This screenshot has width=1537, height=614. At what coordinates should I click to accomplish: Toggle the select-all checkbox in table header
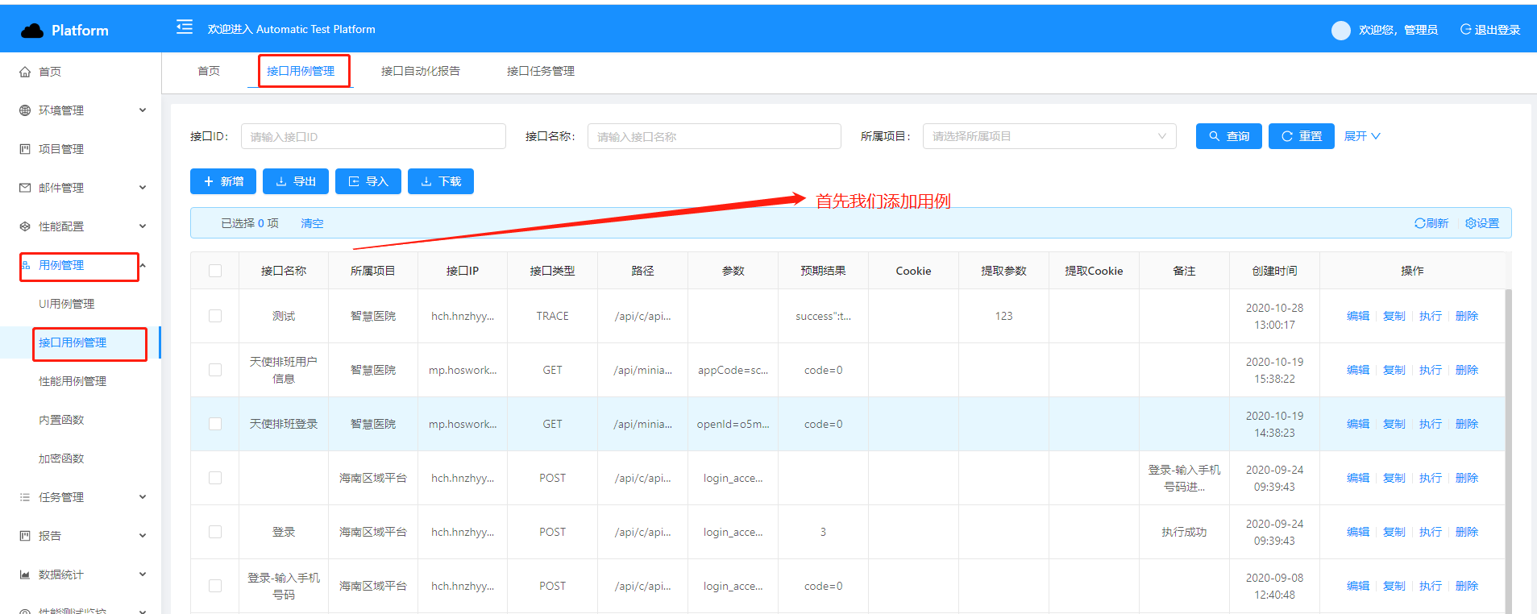pos(215,271)
